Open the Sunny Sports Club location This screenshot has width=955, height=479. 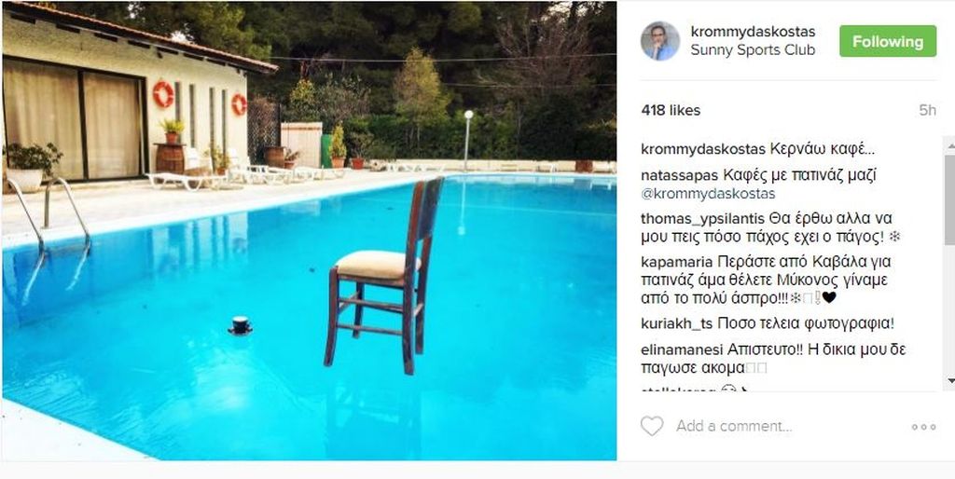tap(752, 50)
